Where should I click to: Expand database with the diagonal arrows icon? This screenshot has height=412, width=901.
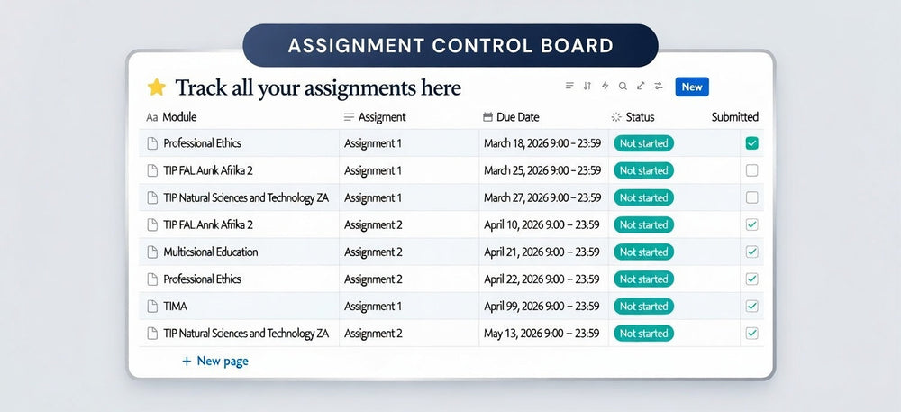pyautogui.click(x=641, y=87)
